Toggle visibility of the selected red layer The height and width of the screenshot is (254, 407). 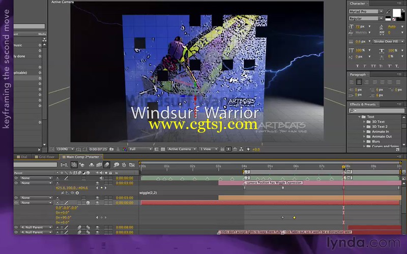click(x=98, y=203)
